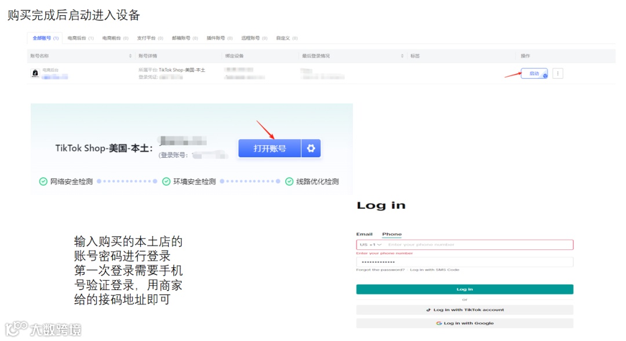Expand the US +1 country code dropdown
The height and width of the screenshot is (341, 626).
coord(370,245)
